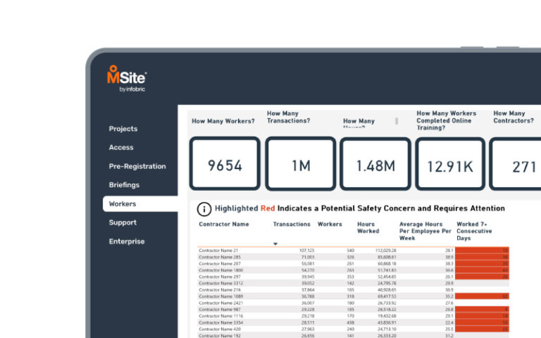541x338 pixels.
Task: Select the active Workers tab
Action: pos(123,204)
